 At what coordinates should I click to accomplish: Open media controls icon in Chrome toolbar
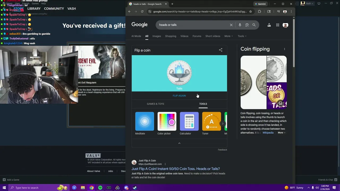[x=278, y=11]
